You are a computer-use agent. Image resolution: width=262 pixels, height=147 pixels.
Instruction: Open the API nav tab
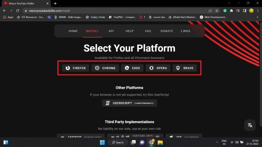click(111, 31)
